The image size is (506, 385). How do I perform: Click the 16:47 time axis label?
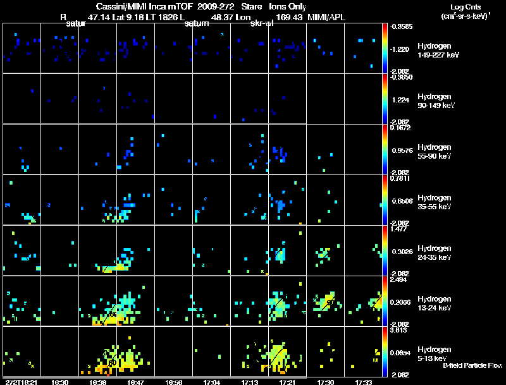tap(135, 382)
